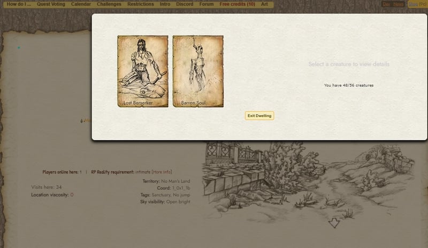Select the Barren Soul creature card

198,71
